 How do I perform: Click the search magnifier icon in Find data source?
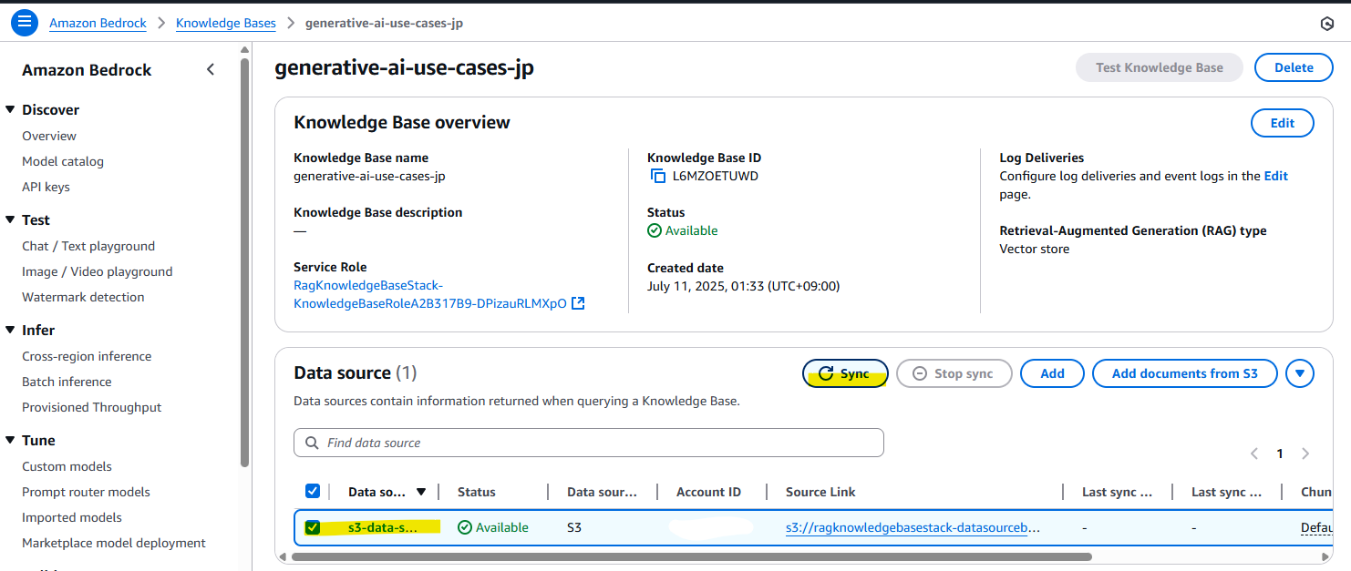312,443
